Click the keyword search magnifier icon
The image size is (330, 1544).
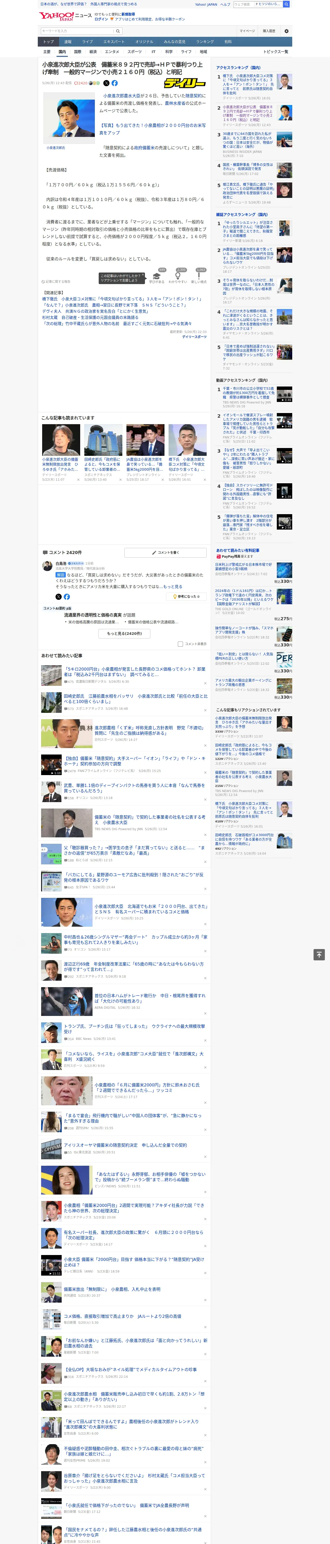point(118,31)
